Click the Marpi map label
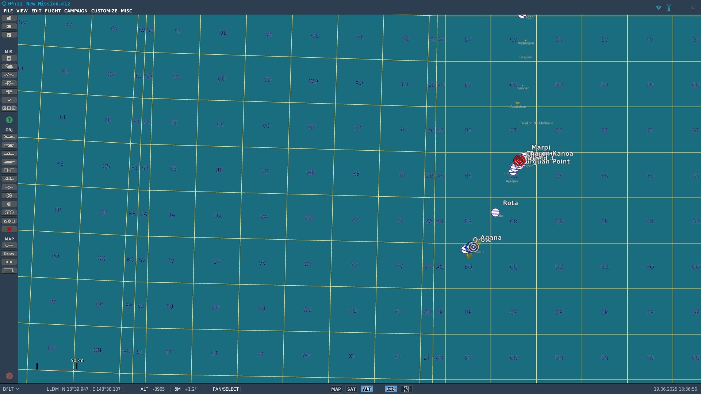701x394 pixels. point(541,147)
